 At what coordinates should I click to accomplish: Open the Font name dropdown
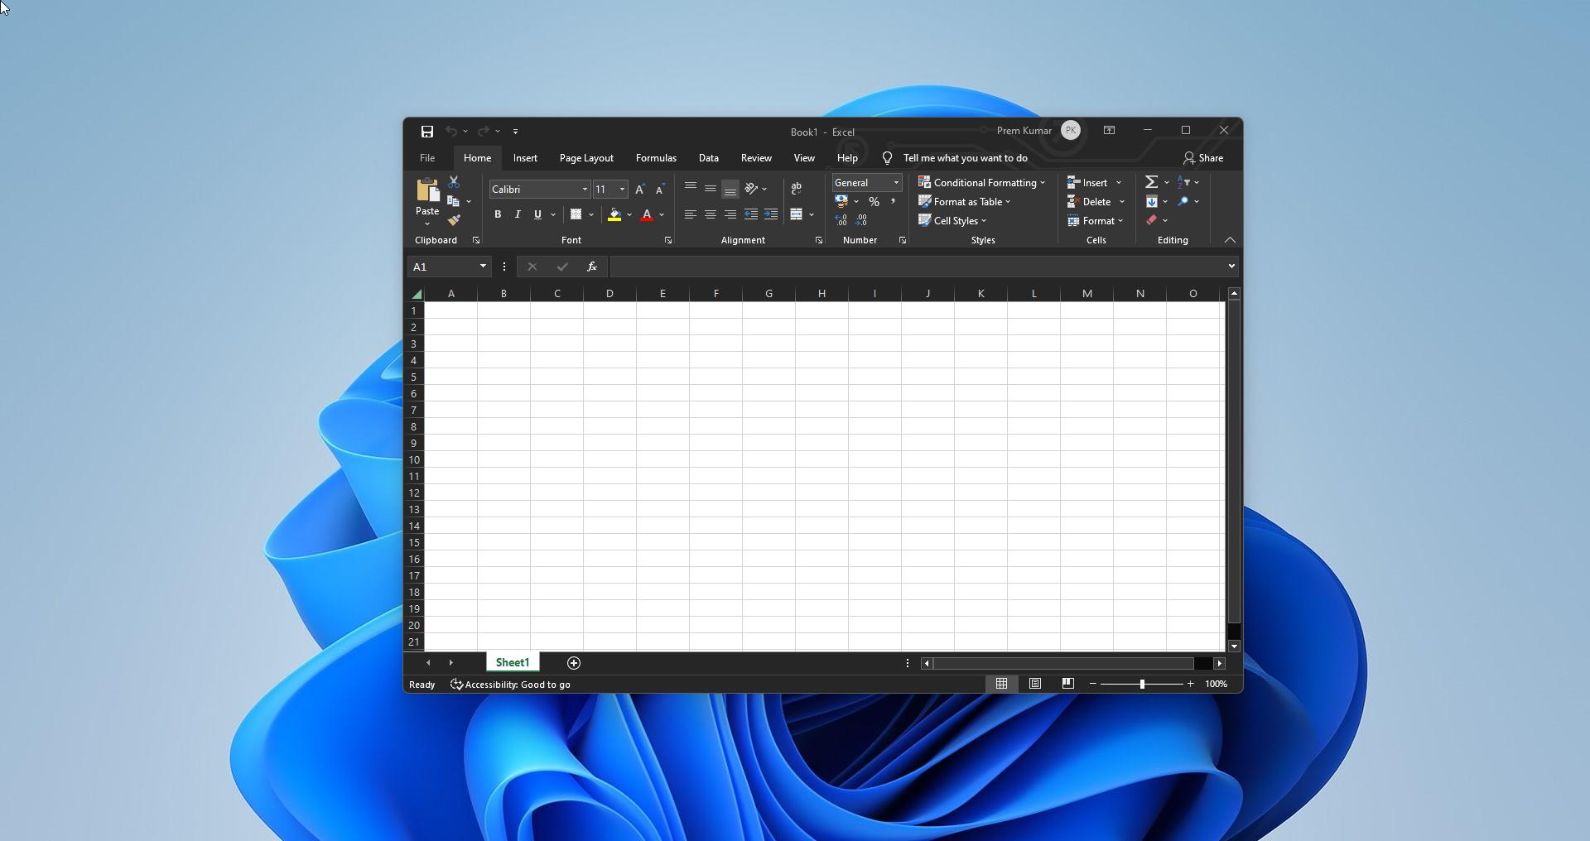coord(584,189)
